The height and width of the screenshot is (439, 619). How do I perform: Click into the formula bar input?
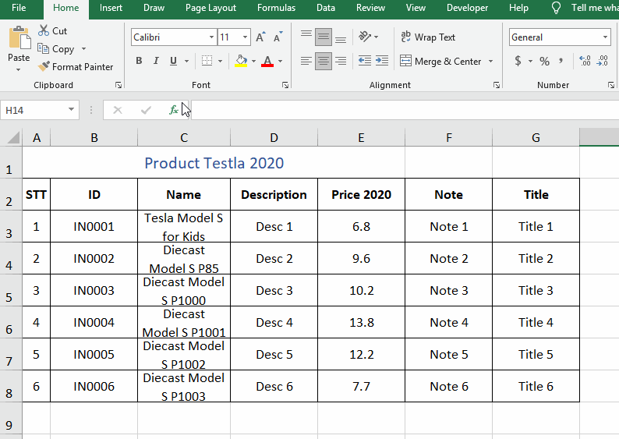click(405, 110)
